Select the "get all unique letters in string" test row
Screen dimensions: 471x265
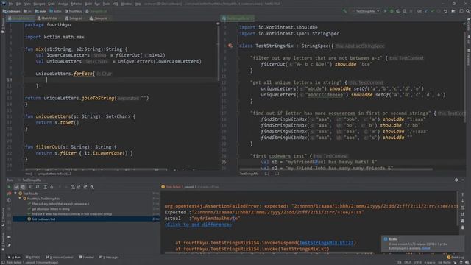[x=85, y=209]
